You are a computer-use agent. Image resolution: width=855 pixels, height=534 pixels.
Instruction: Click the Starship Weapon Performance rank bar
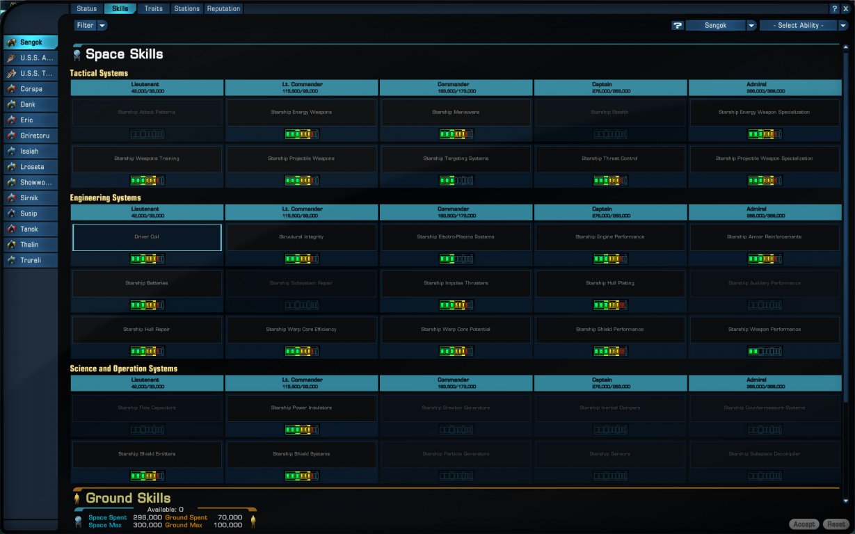pyautogui.click(x=765, y=351)
